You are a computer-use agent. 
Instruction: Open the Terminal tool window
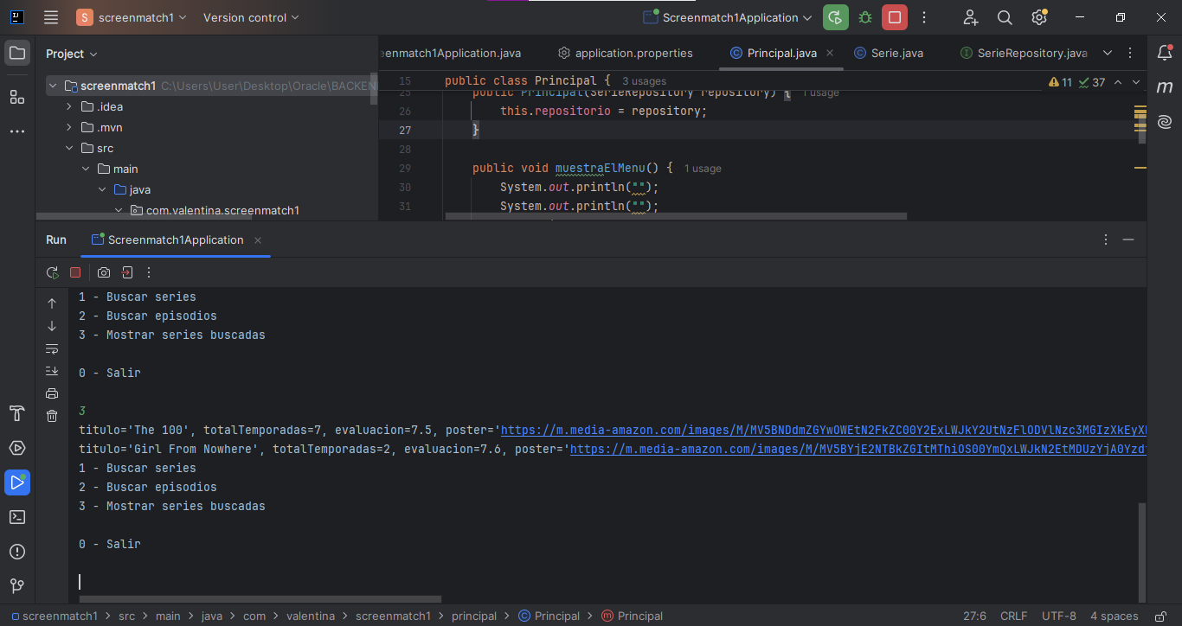pyautogui.click(x=17, y=517)
